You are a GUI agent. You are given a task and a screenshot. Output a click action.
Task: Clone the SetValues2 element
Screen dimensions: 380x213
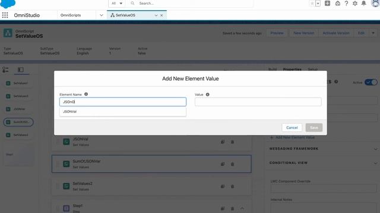(223, 186)
